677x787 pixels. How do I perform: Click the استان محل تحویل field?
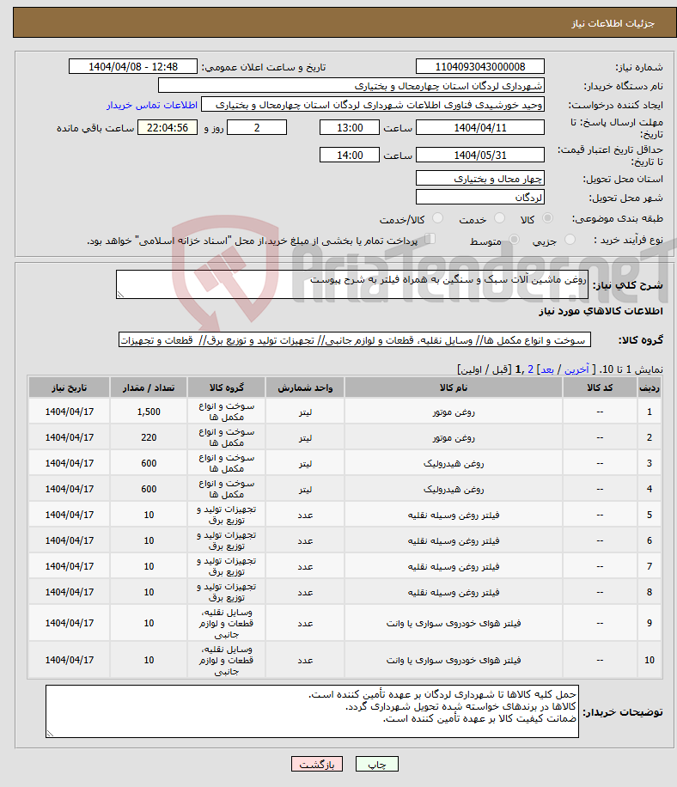(480, 179)
